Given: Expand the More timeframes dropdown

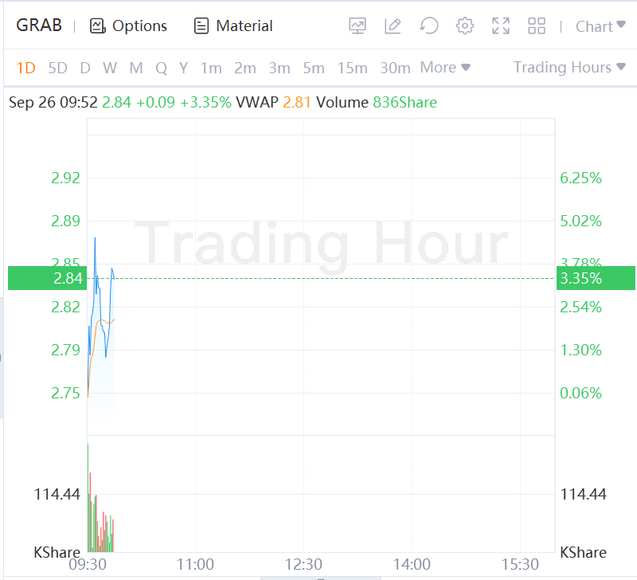Looking at the screenshot, I should pos(445,68).
